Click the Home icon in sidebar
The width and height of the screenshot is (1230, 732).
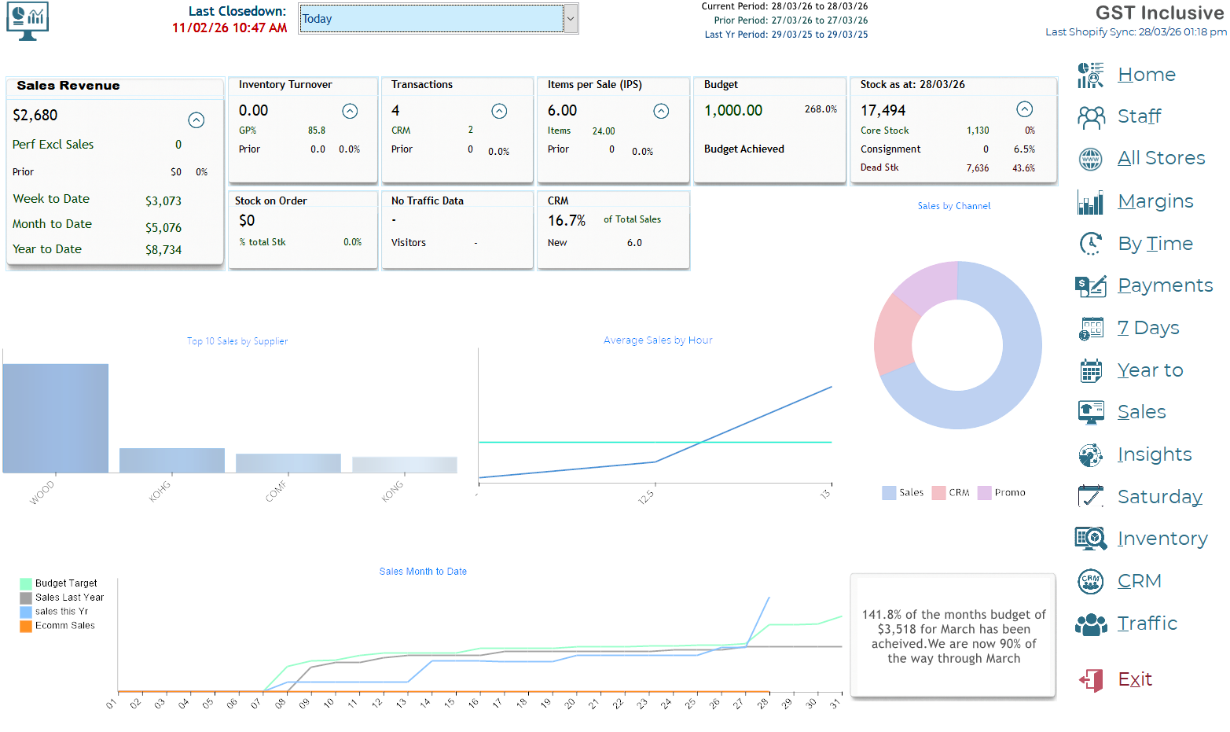click(1090, 75)
